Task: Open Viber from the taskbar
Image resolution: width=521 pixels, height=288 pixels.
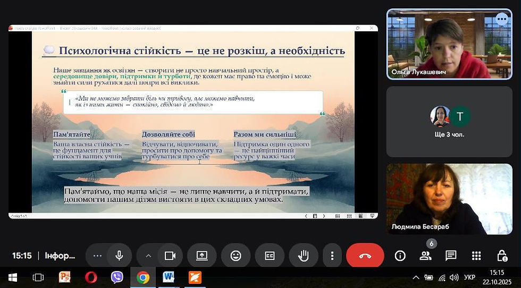Action: [x=116, y=277]
